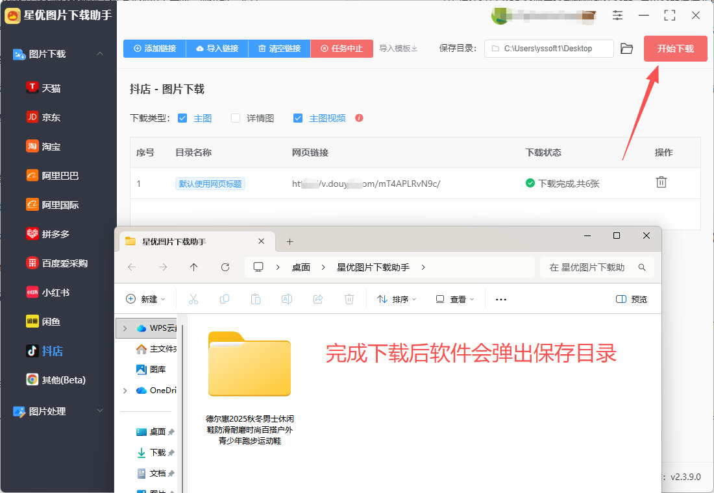Expand 图片处理 sidebar section
Image resolution: width=714 pixels, height=493 pixels.
100,411
